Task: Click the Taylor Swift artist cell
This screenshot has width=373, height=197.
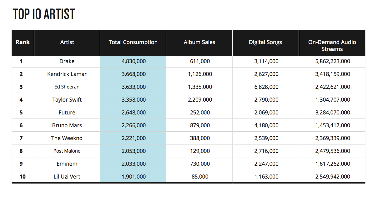Action: 67,100
